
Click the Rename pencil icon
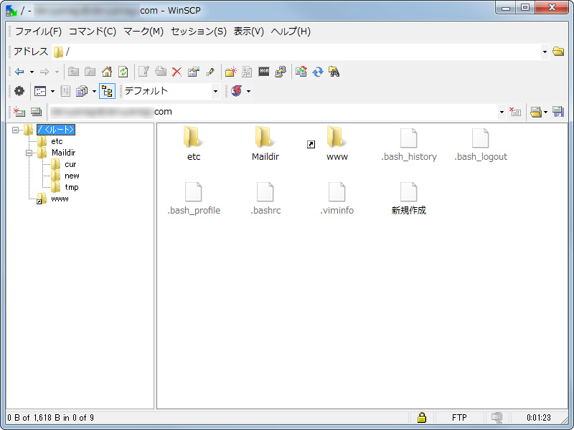pos(210,72)
